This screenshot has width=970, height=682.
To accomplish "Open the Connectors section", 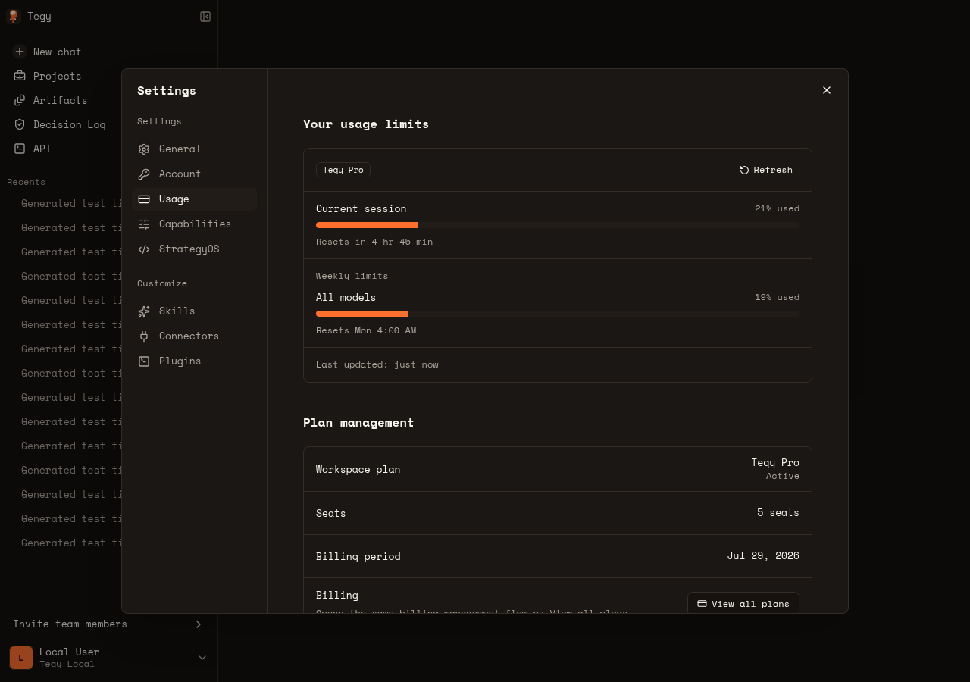I will (x=195, y=336).
